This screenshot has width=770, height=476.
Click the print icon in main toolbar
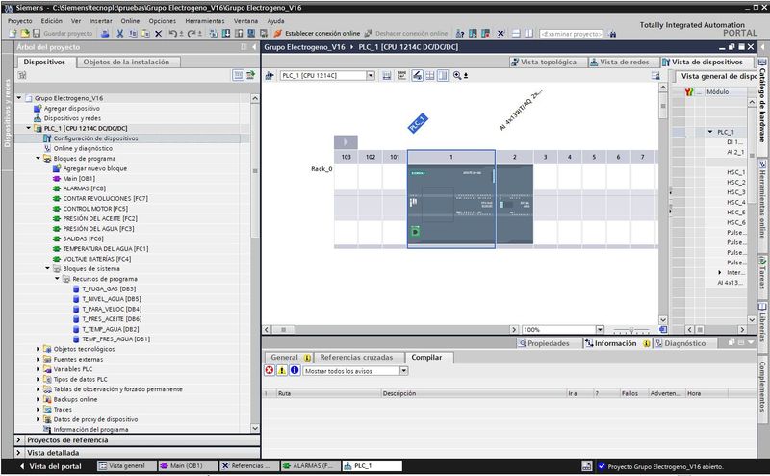(x=105, y=34)
